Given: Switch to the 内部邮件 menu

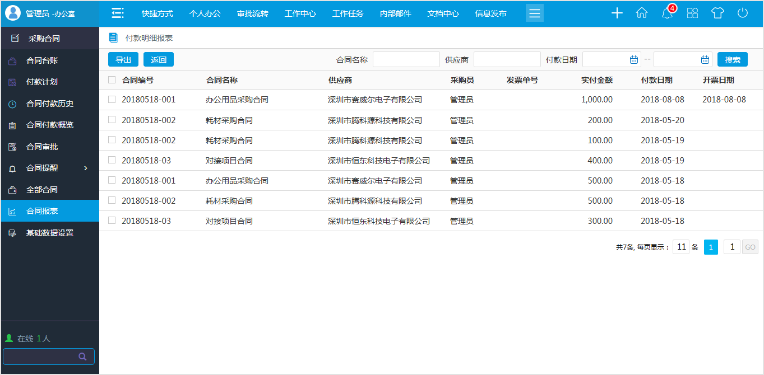Looking at the screenshot, I should (395, 13).
